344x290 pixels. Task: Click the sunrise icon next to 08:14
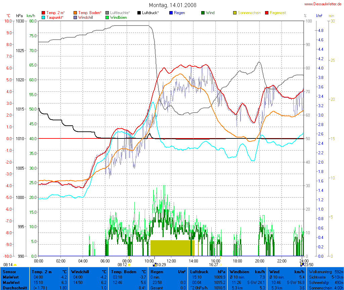tap(15, 265)
